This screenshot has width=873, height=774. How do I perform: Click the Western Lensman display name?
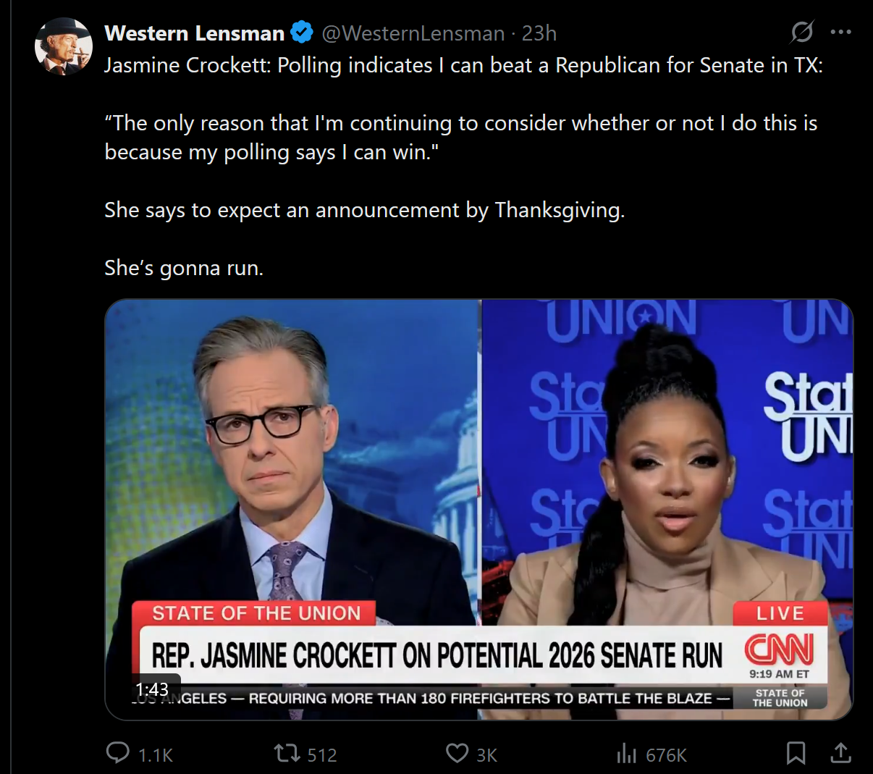tap(195, 33)
